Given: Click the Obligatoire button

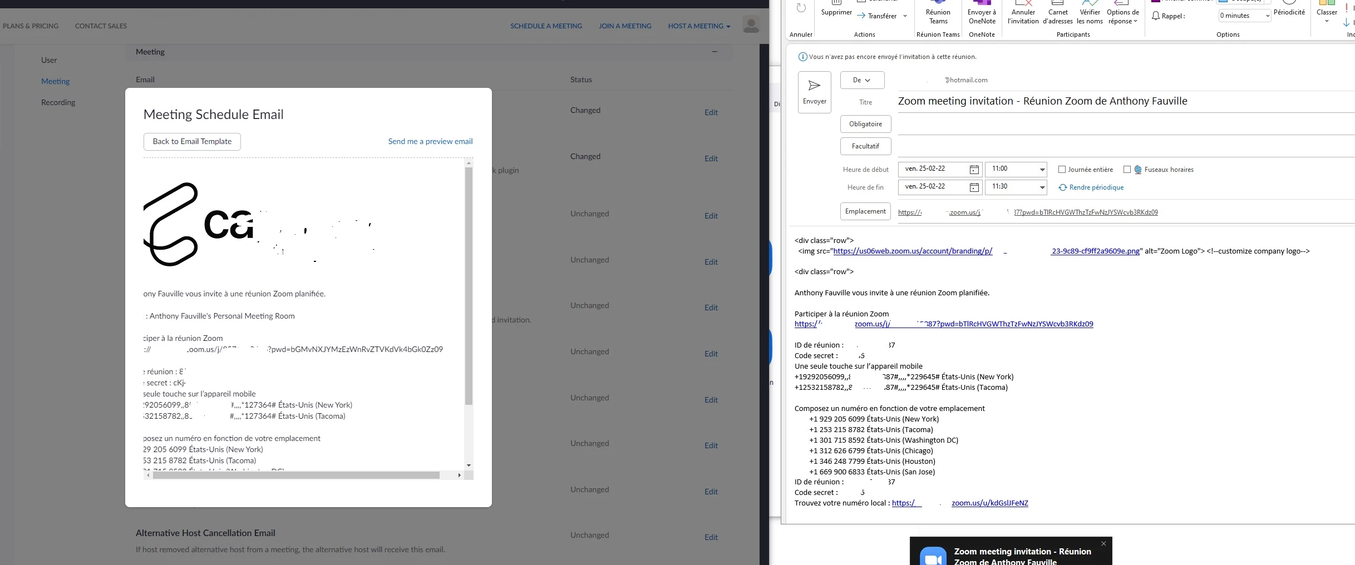Looking at the screenshot, I should coord(865,124).
